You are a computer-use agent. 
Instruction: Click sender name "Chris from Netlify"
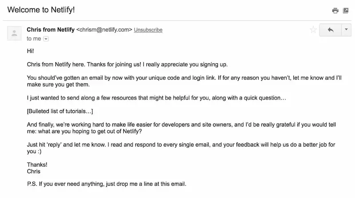[x=51, y=30]
